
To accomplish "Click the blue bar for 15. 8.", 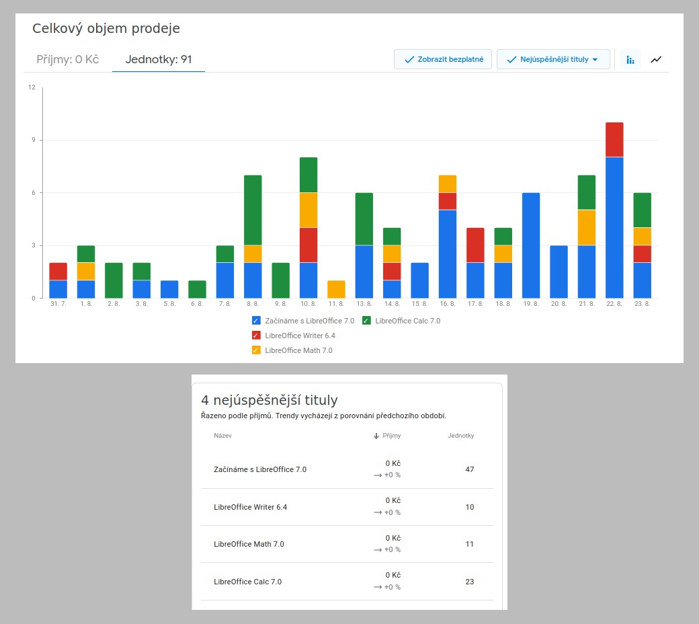I will [419, 280].
